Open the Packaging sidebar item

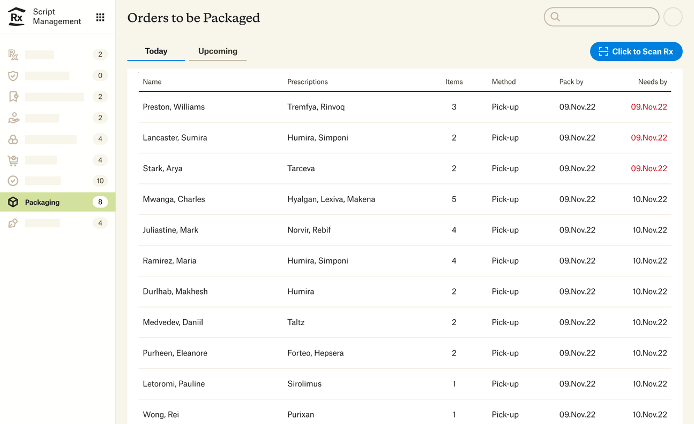tap(57, 202)
